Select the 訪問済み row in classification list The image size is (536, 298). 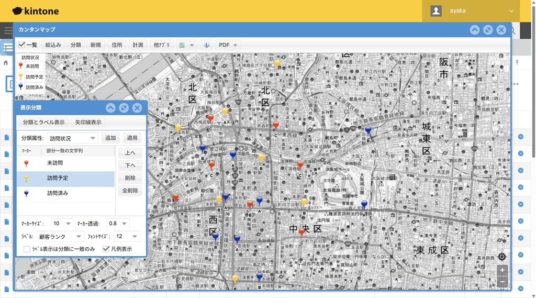coord(65,193)
